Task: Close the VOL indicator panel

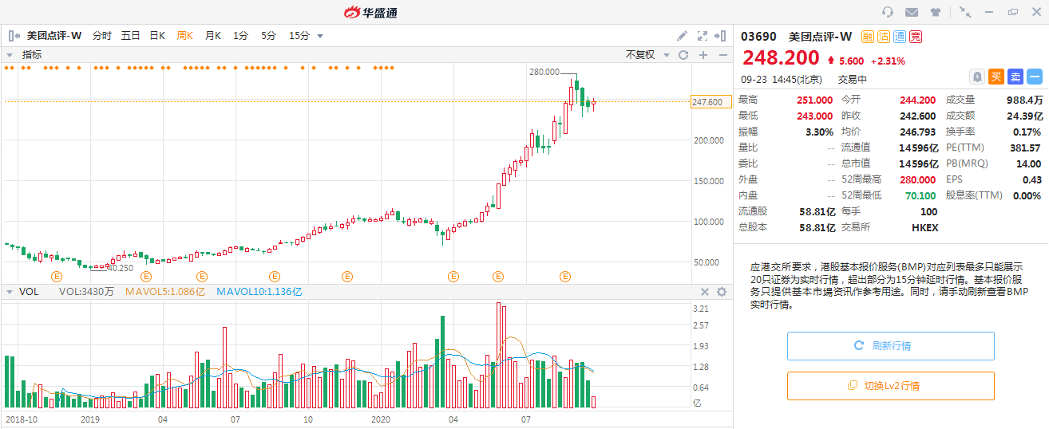Action: pyautogui.click(x=705, y=292)
